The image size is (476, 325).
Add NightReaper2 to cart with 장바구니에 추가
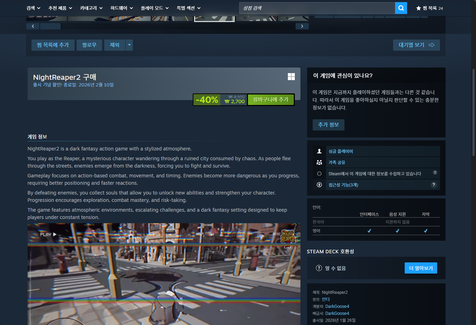click(x=271, y=99)
